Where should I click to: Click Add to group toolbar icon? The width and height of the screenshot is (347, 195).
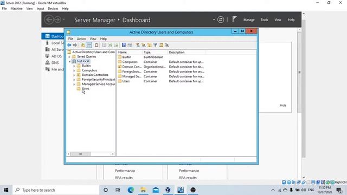coord(167,45)
